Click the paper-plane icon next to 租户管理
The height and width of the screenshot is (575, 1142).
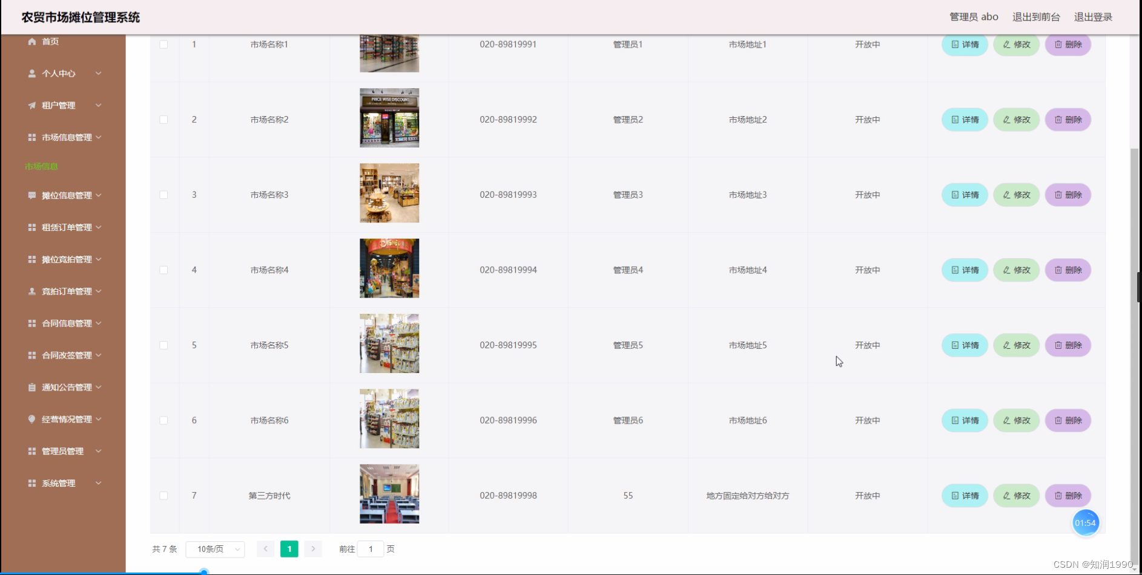(31, 105)
